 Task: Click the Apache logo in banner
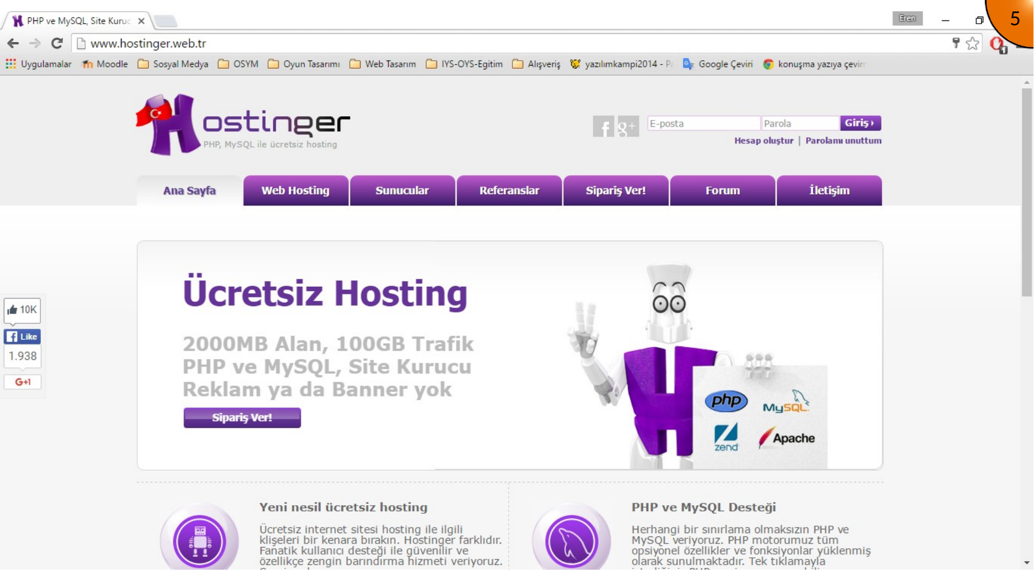click(x=786, y=438)
